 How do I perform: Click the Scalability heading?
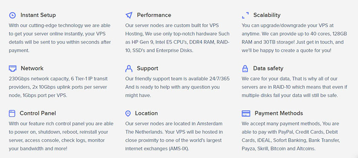pyautogui.click(x=267, y=15)
